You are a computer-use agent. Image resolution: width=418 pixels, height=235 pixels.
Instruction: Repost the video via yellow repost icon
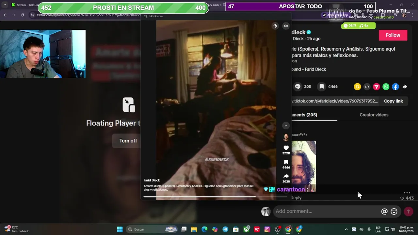(357, 86)
